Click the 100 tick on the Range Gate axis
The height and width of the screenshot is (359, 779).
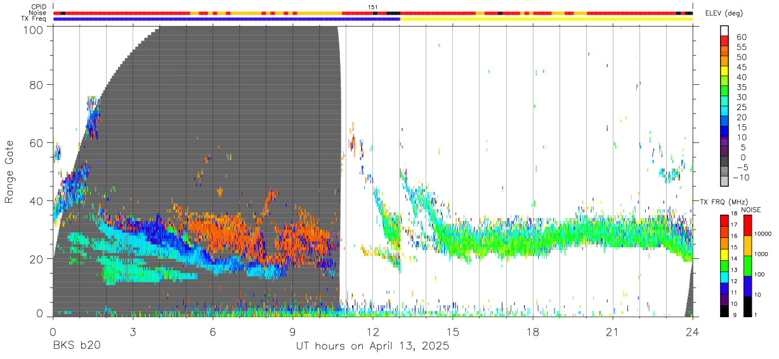point(34,30)
